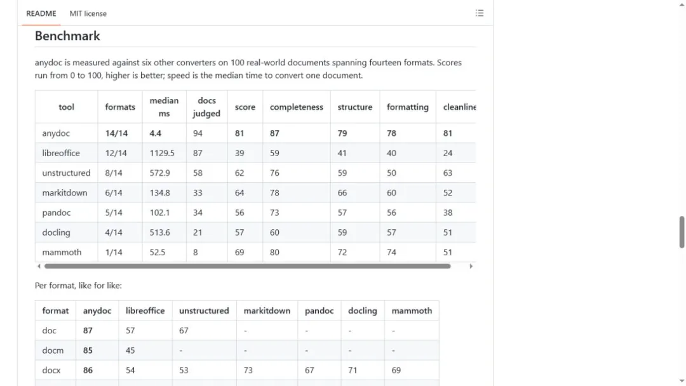This screenshot has width=686, height=386.
Task: Click the 'unstructured' header in format table
Action: pyautogui.click(x=204, y=311)
